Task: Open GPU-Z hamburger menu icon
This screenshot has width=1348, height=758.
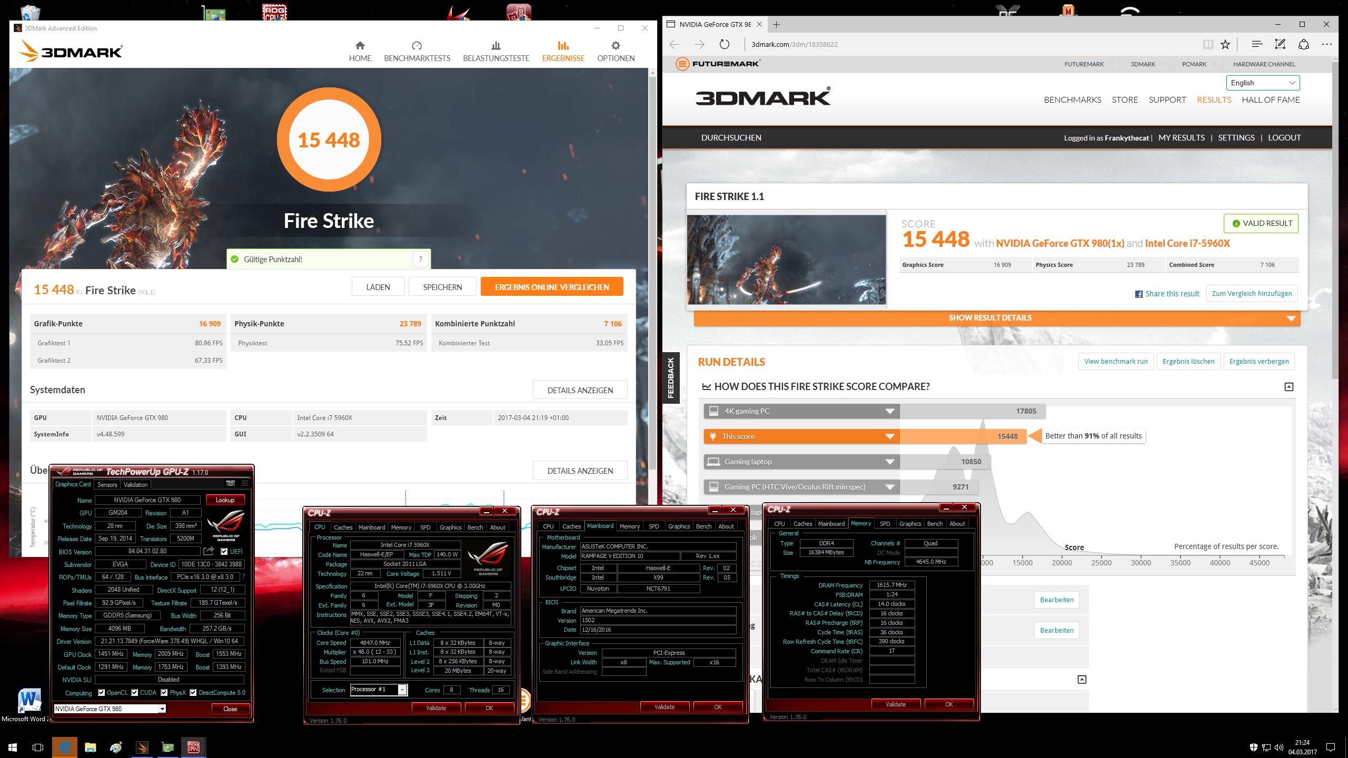Action: pos(245,483)
